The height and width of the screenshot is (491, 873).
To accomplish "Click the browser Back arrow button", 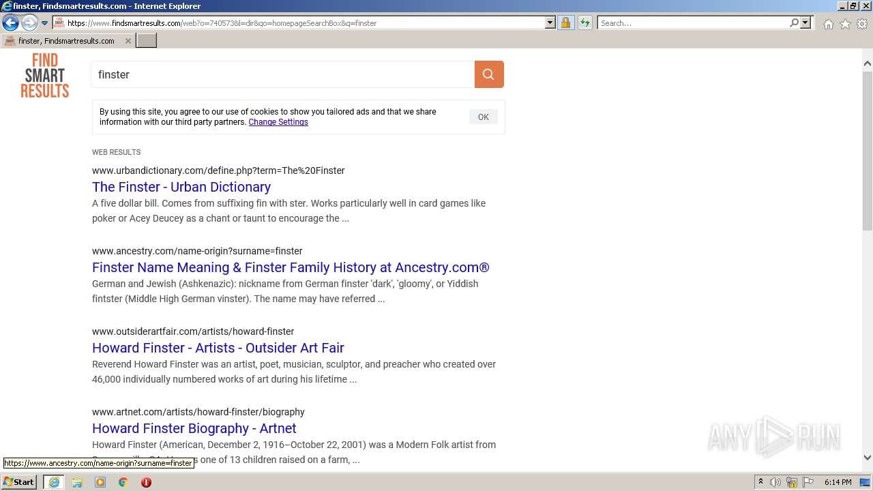I will 10,23.
